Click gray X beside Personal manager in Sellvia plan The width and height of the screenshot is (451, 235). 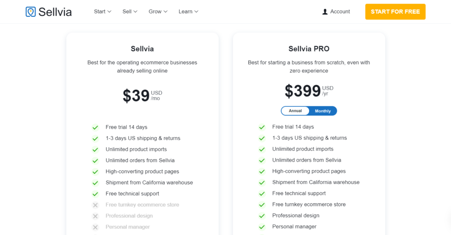pyautogui.click(x=95, y=227)
